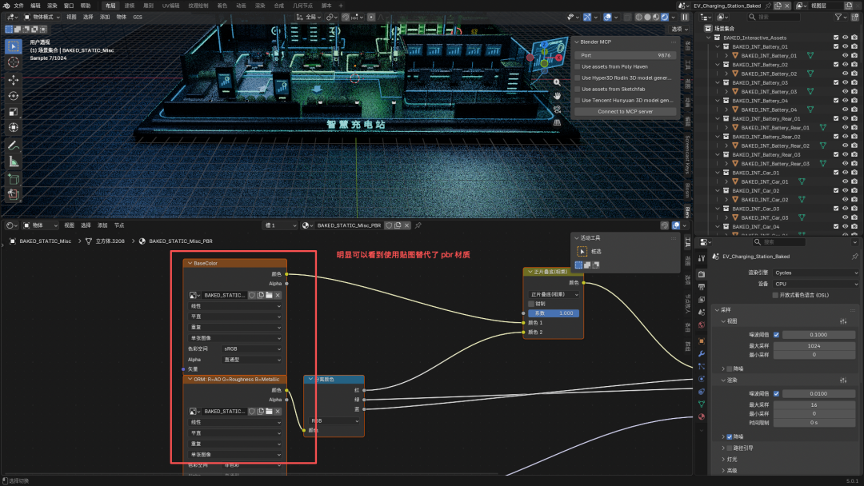The image size is (864, 486).
Task: Open the Tool properties tab
Action: click(x=702, y=258)
